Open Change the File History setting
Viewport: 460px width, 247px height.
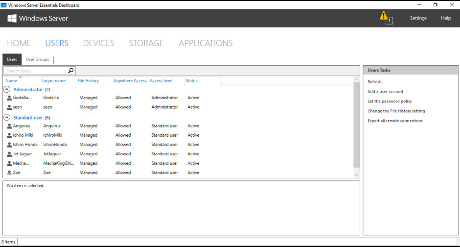coord(396,111)
